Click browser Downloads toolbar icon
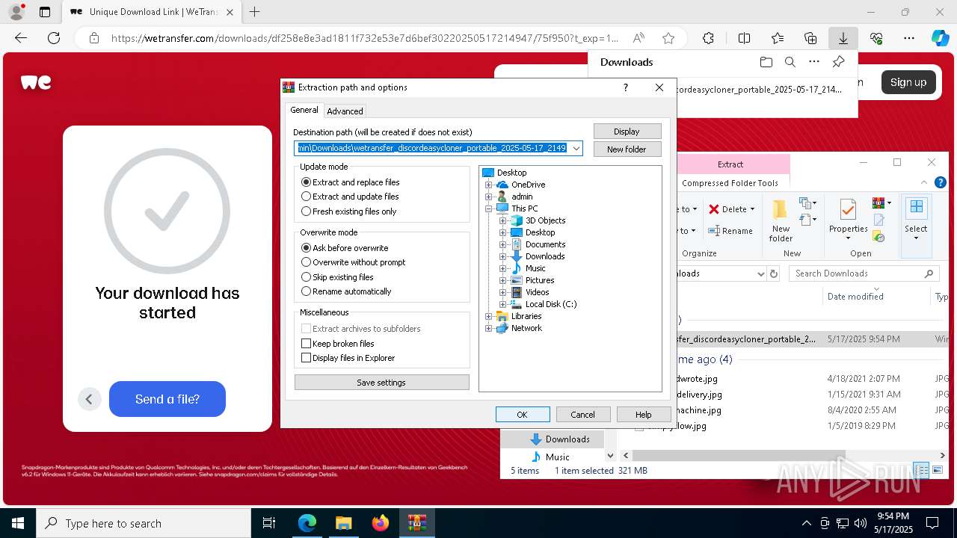 pos(843,38)
